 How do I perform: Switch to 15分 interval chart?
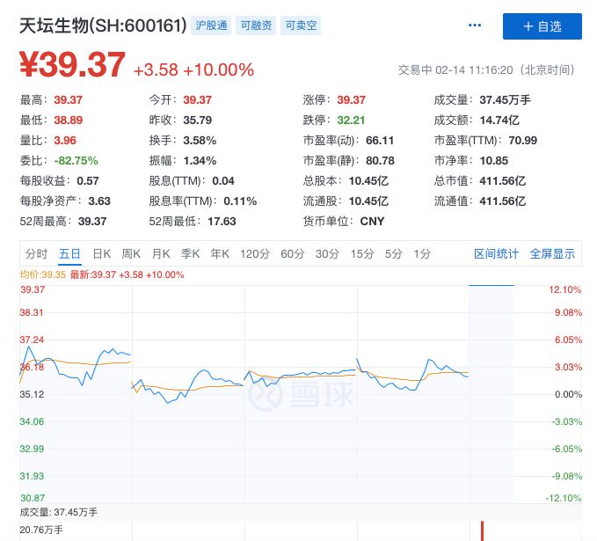coord(362,253)
